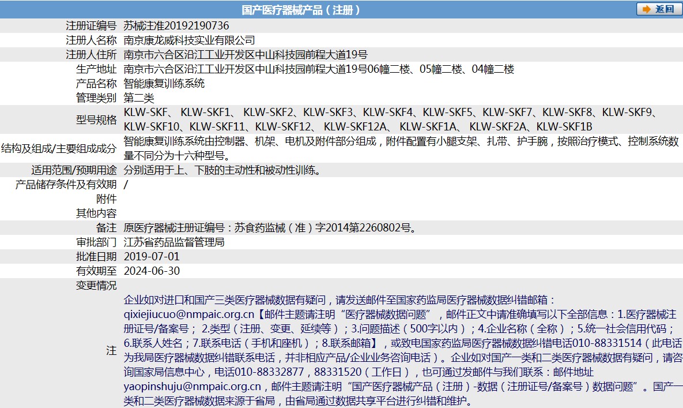683x408 pixels.
Task: Click the 注册人名称 label
Action: (91, 40)
